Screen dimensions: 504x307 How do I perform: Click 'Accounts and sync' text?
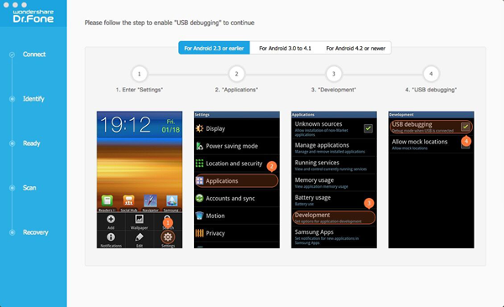[x=230, y=199]
